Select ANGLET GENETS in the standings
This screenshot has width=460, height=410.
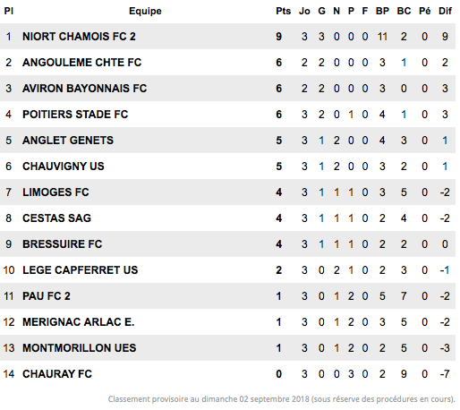tap(68, 141)
